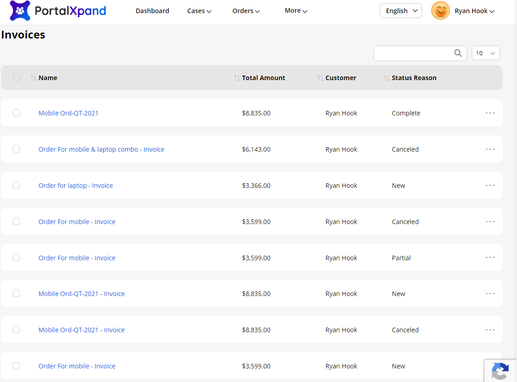The height and width of the screenshot is (382, 517).
Task: Open the Cases menu
Action: (x=199, y=11)
